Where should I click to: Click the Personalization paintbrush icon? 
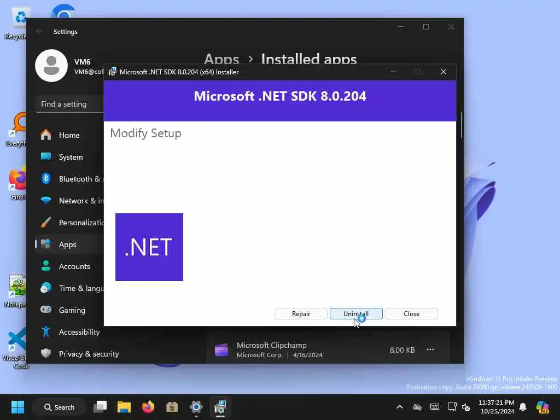(x=46, y=222)
